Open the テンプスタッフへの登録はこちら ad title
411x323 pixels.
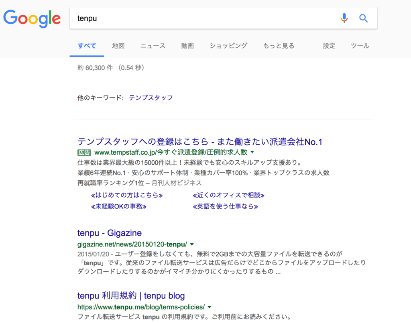pos(200,141)
